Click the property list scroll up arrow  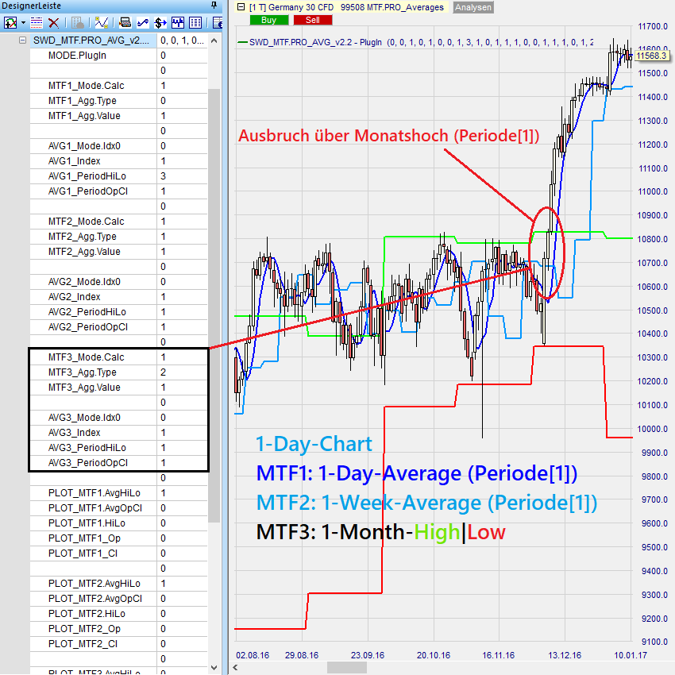click(x=214, y=40)
